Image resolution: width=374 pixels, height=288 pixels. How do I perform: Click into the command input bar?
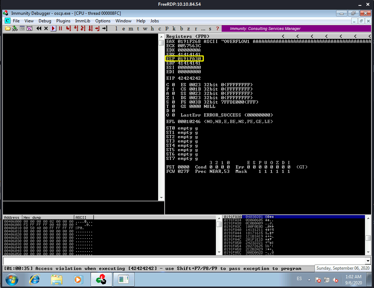coord(184,261)
